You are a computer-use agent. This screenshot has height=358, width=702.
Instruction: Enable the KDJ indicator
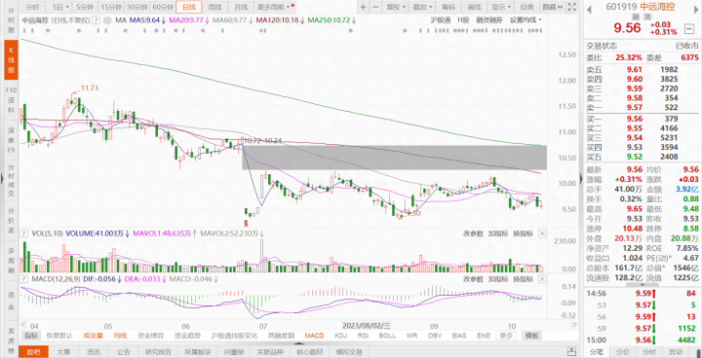pyautogui.click(x=341, y=336)
